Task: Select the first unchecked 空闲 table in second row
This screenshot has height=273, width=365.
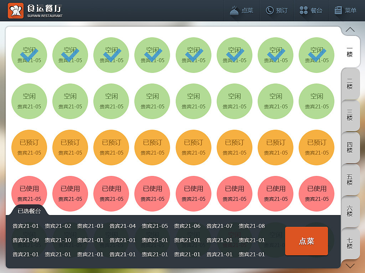Action: point(29,101)
